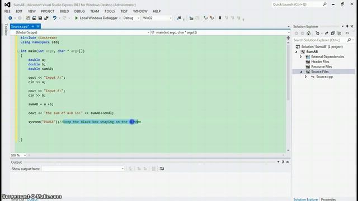358x201 pixels.
Task: Select Solution 'SumAB' (1 project) node
Action: tap(322, 47)
